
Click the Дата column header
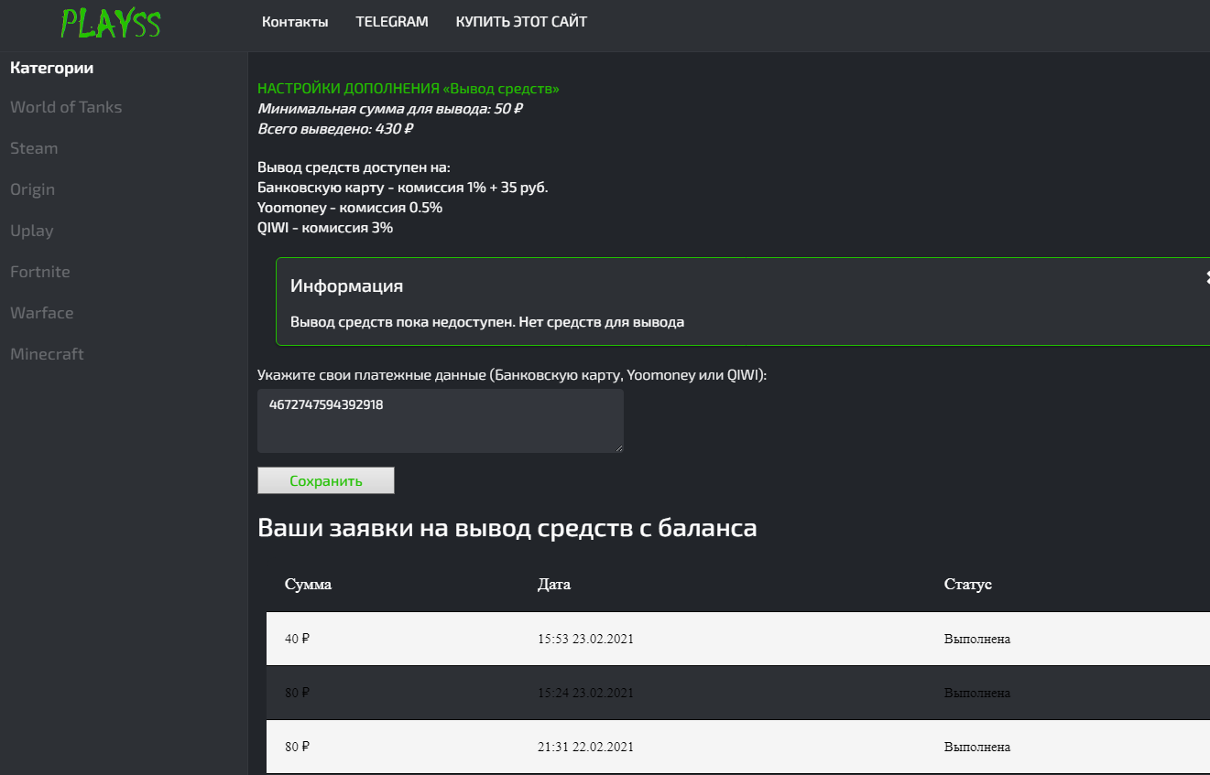553,585
